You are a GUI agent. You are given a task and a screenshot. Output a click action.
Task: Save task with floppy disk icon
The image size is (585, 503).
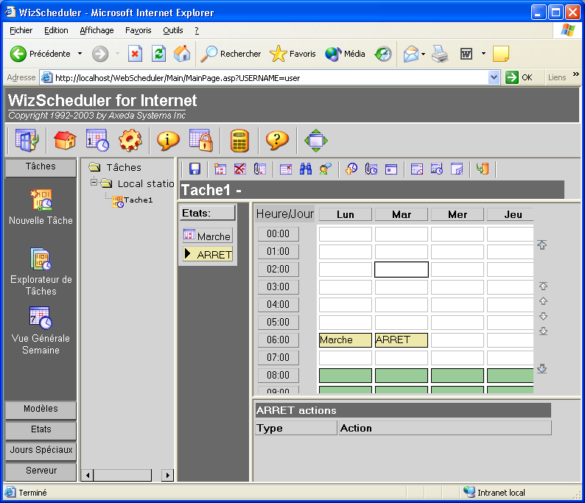195,169
